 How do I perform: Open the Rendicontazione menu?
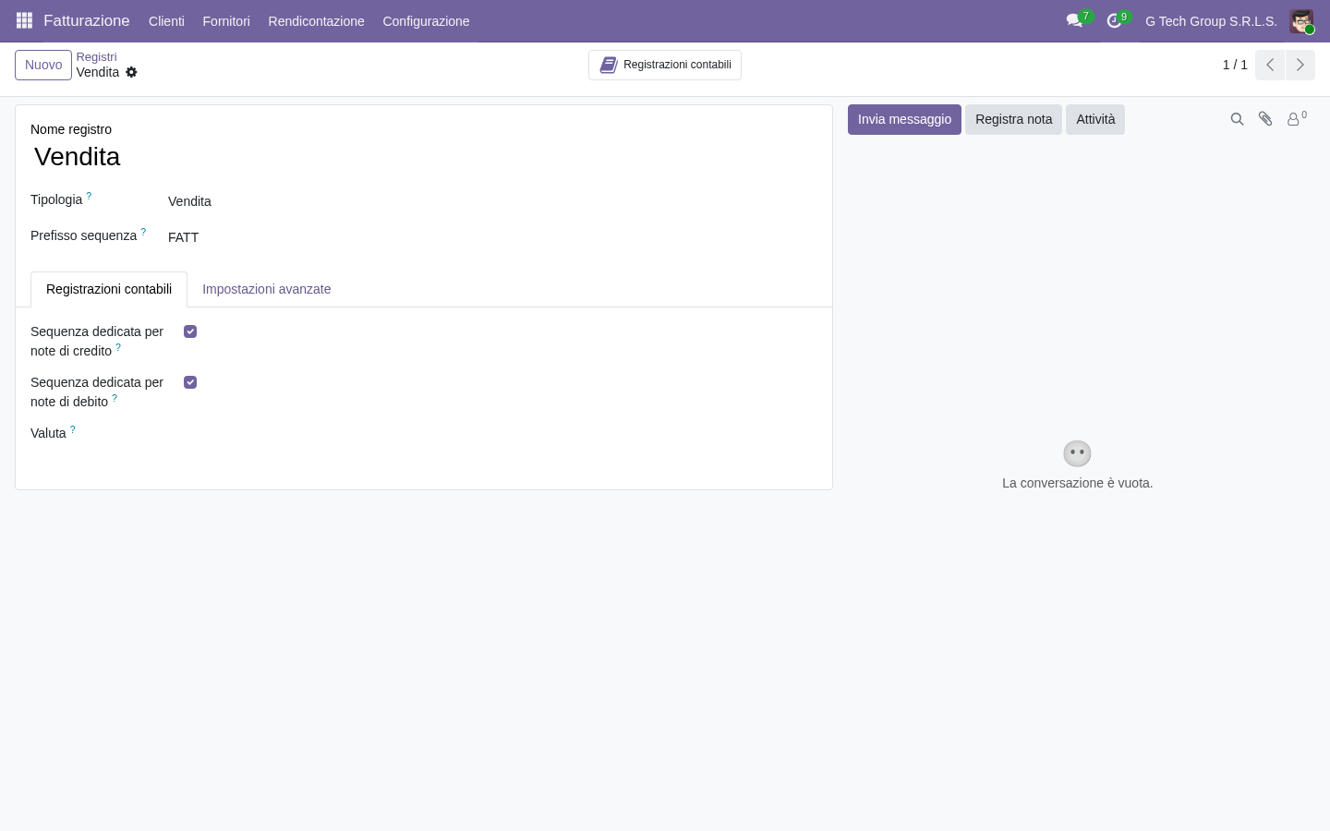(x=316, y=21)
